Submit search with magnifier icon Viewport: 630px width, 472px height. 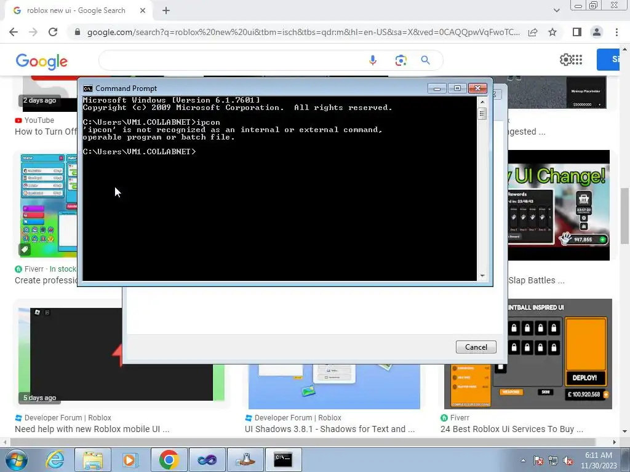pyautogui.click(x=426, y=60)
